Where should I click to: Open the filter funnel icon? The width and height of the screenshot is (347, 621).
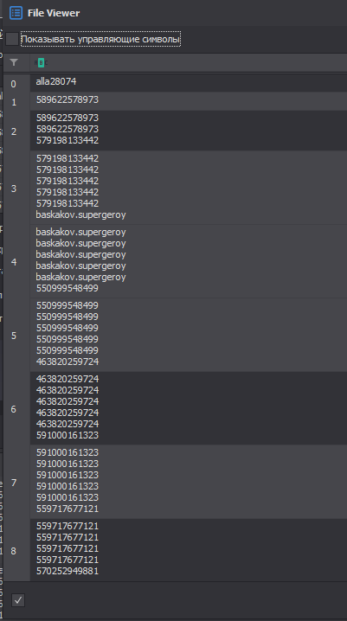(14, 62)
